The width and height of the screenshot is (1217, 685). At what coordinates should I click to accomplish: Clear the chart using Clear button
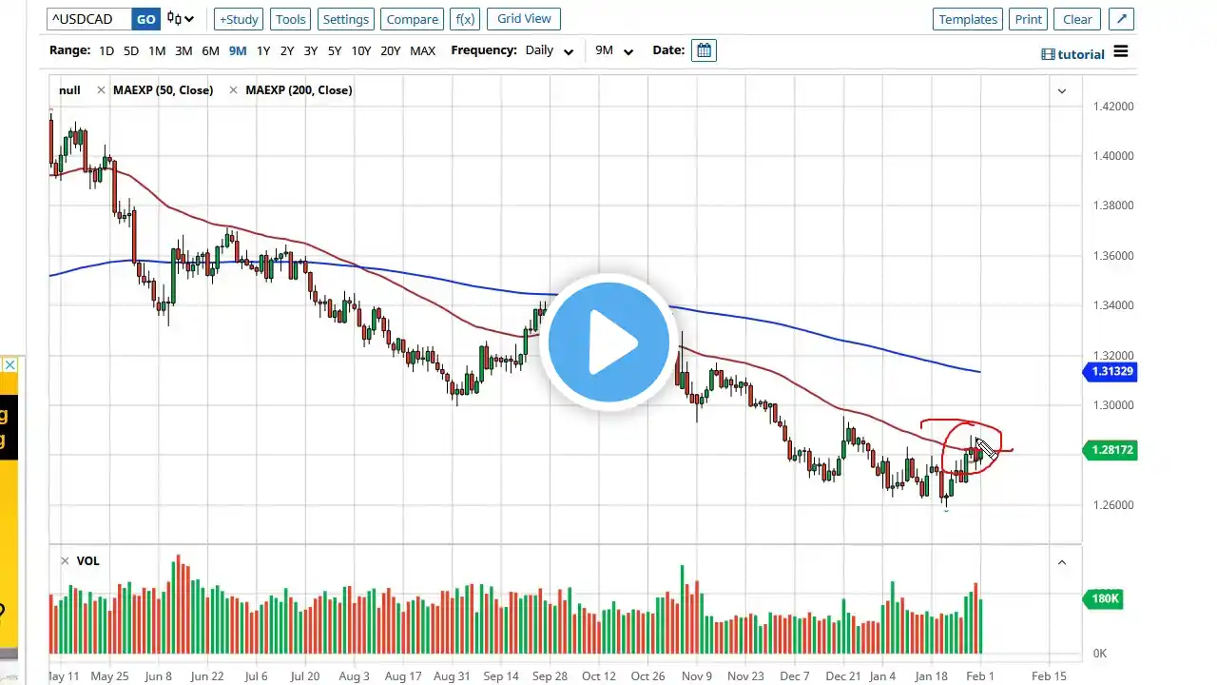click(1077, 19)
